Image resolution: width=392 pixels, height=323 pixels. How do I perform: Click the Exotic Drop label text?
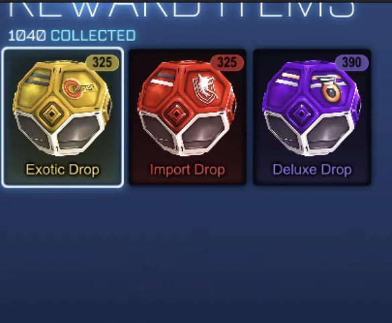click(x=63, y=170)
